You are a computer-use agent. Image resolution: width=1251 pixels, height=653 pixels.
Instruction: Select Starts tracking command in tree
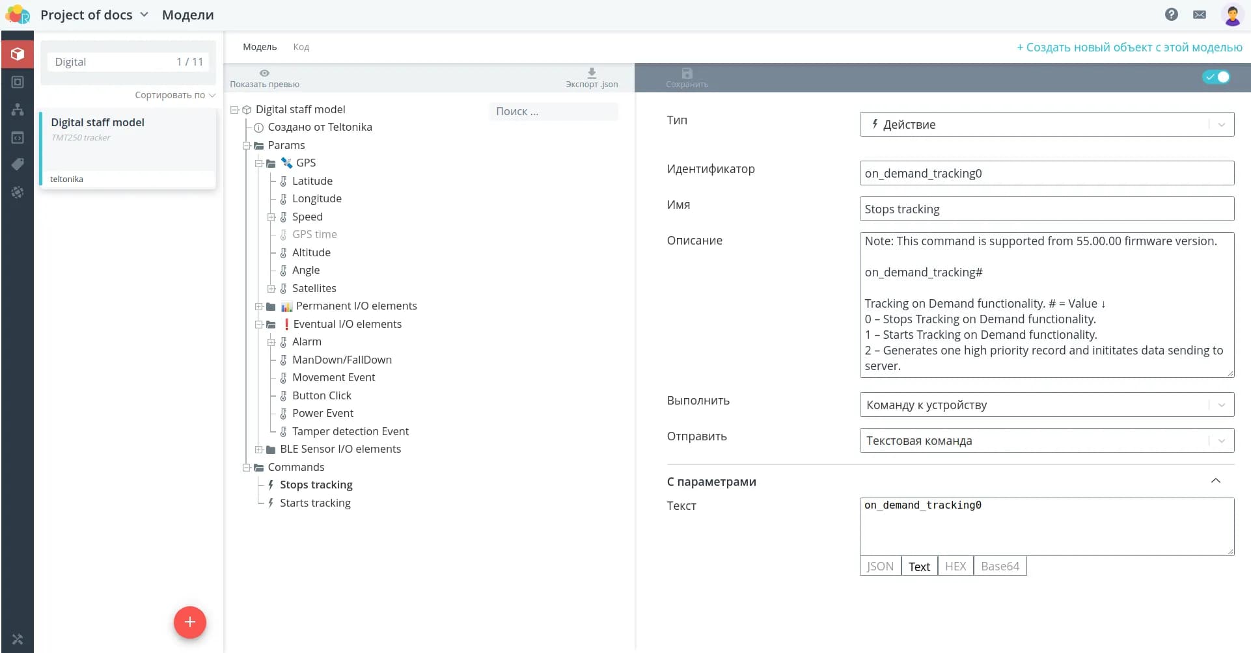click(x=315, y=503)
